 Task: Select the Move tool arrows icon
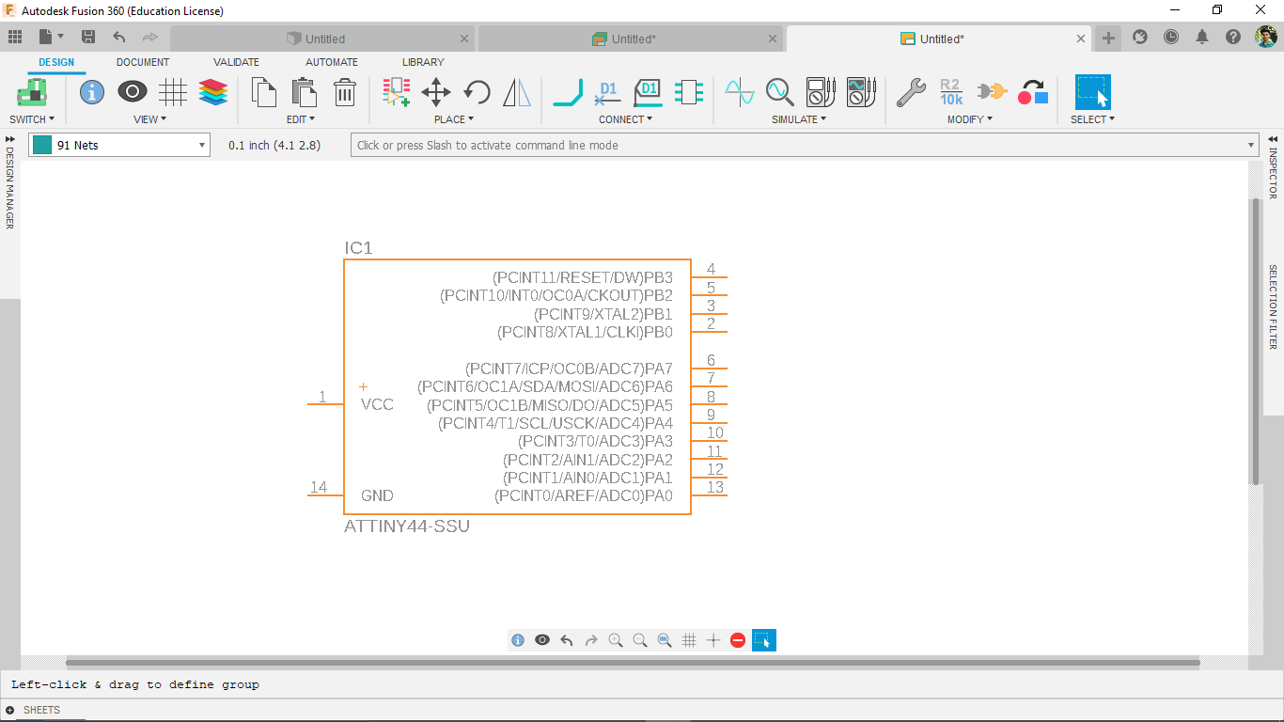click(436, 92)
